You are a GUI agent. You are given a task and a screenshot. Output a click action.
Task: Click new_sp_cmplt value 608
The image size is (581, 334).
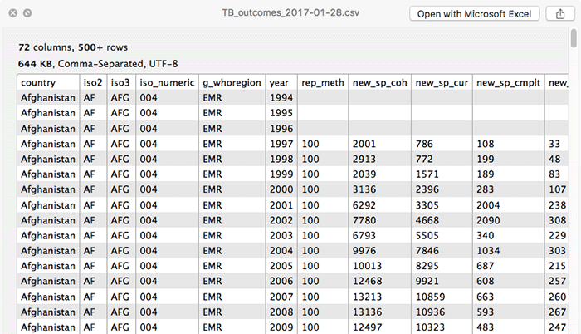point(486,281)
